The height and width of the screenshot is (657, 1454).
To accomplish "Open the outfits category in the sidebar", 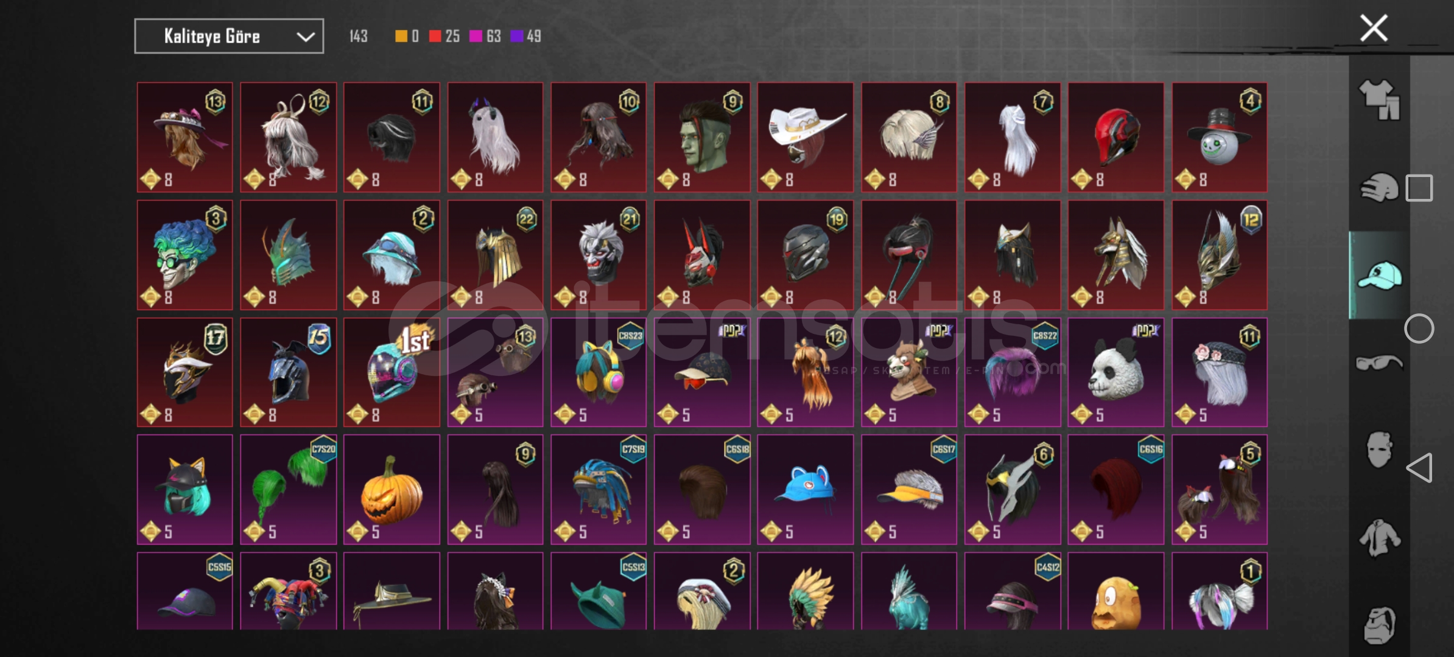I will click(1379, 100).
